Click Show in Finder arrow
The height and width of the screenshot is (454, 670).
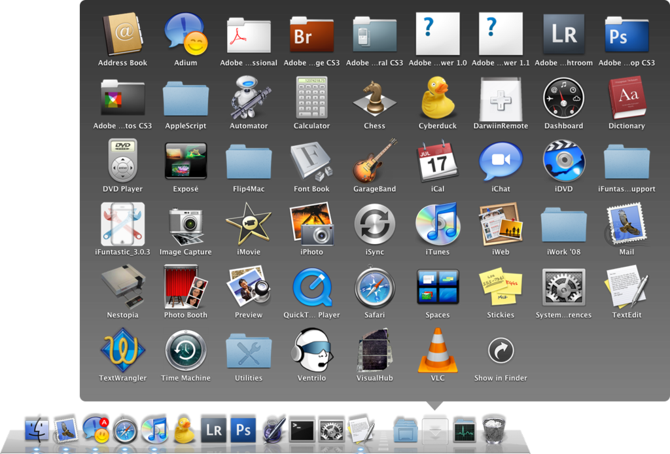[x=501, y=351]
